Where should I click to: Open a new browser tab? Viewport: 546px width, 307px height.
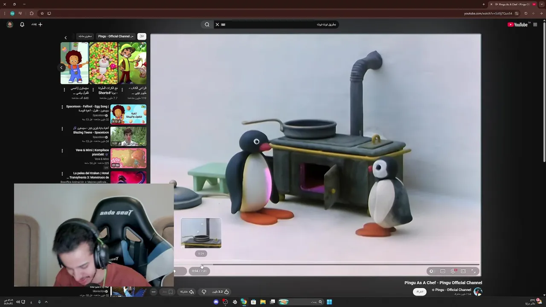(x=484, y=4)
